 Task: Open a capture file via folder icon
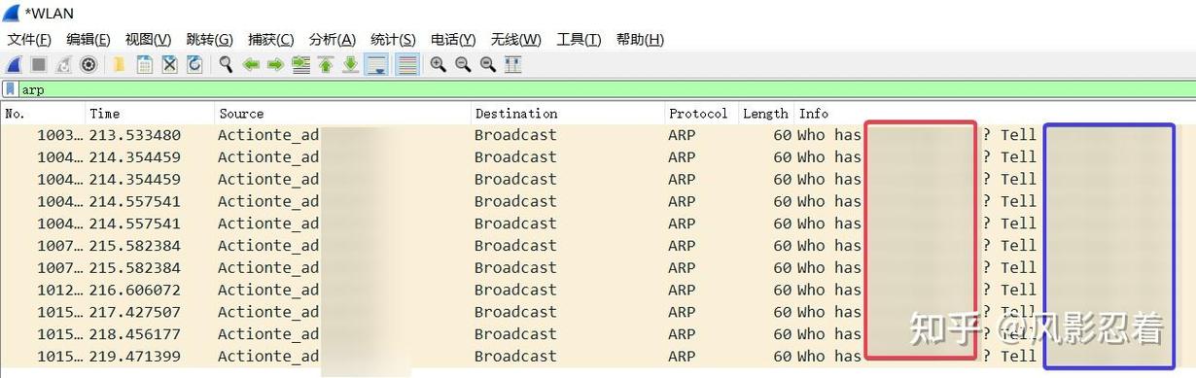(120, 65)
